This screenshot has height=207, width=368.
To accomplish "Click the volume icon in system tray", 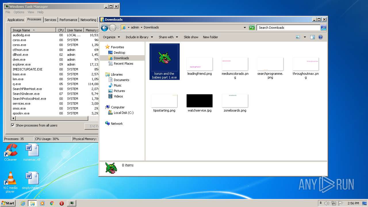I will [327, 203].
